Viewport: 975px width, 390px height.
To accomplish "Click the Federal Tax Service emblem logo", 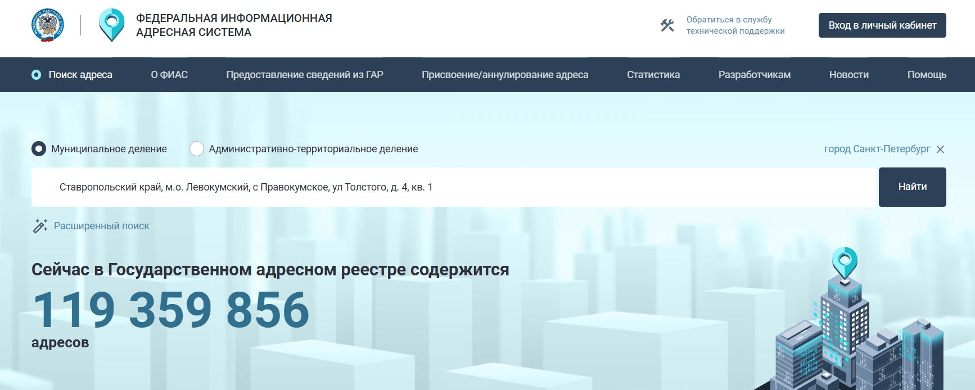I will coord(47,25).
